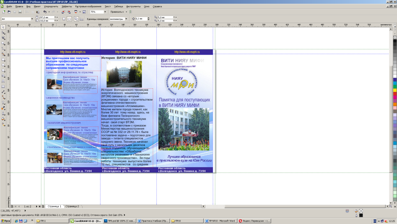This screenshot has height=224, width=397.
Task: Select the Interactive Fill tool
Action: (x=3, y=124)
